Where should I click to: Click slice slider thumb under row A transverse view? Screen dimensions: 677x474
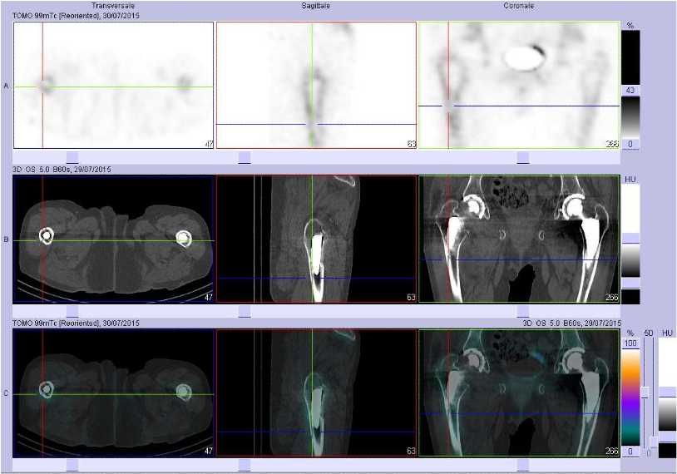click(x=72, y=157)
